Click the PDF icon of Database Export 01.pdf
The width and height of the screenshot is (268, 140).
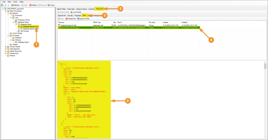(59, 25)
